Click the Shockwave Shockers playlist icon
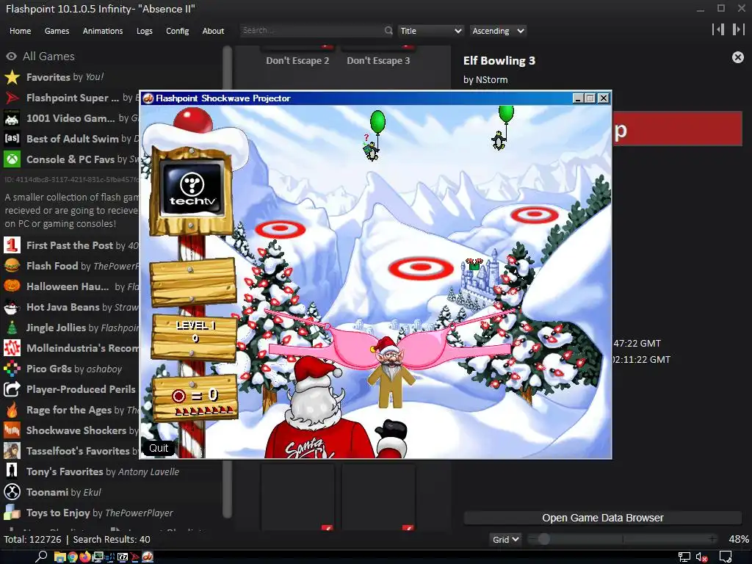This screenshot has height=564, width=752. pos(12,430)
